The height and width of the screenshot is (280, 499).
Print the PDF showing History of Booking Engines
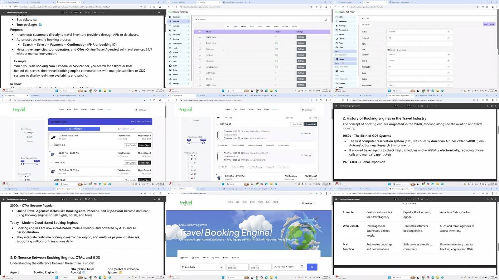tap(492, 106)
